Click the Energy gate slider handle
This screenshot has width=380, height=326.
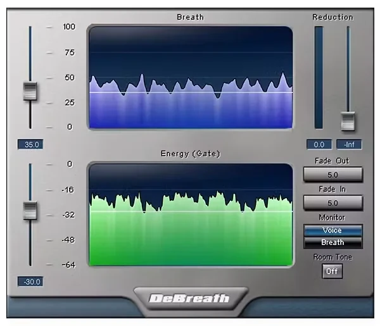click(x=30, y=211)
